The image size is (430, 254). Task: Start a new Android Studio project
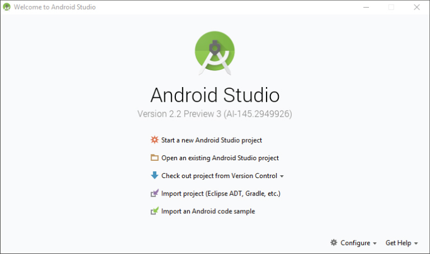(212, 140)
